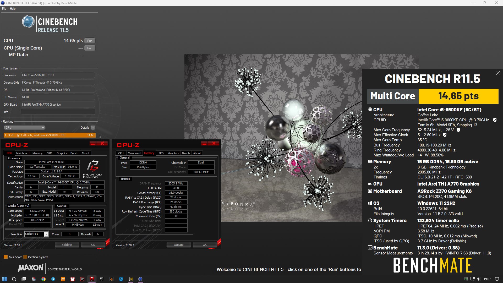Select the 6C/6T i5-9600KF ranking row
Screen dimensions: 503x283
50,135
